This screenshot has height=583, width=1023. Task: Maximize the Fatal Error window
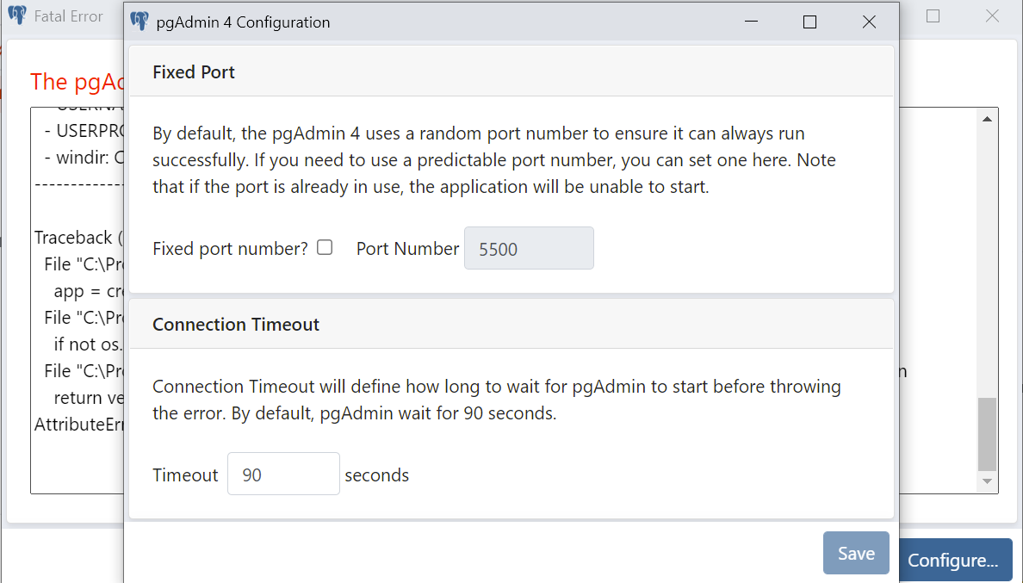tap(933, 16)
